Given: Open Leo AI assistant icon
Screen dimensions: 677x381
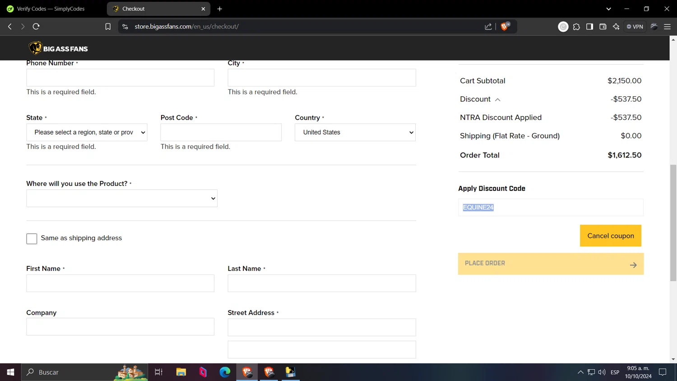Looking at the screenshot, I should (x=616, y=27).
